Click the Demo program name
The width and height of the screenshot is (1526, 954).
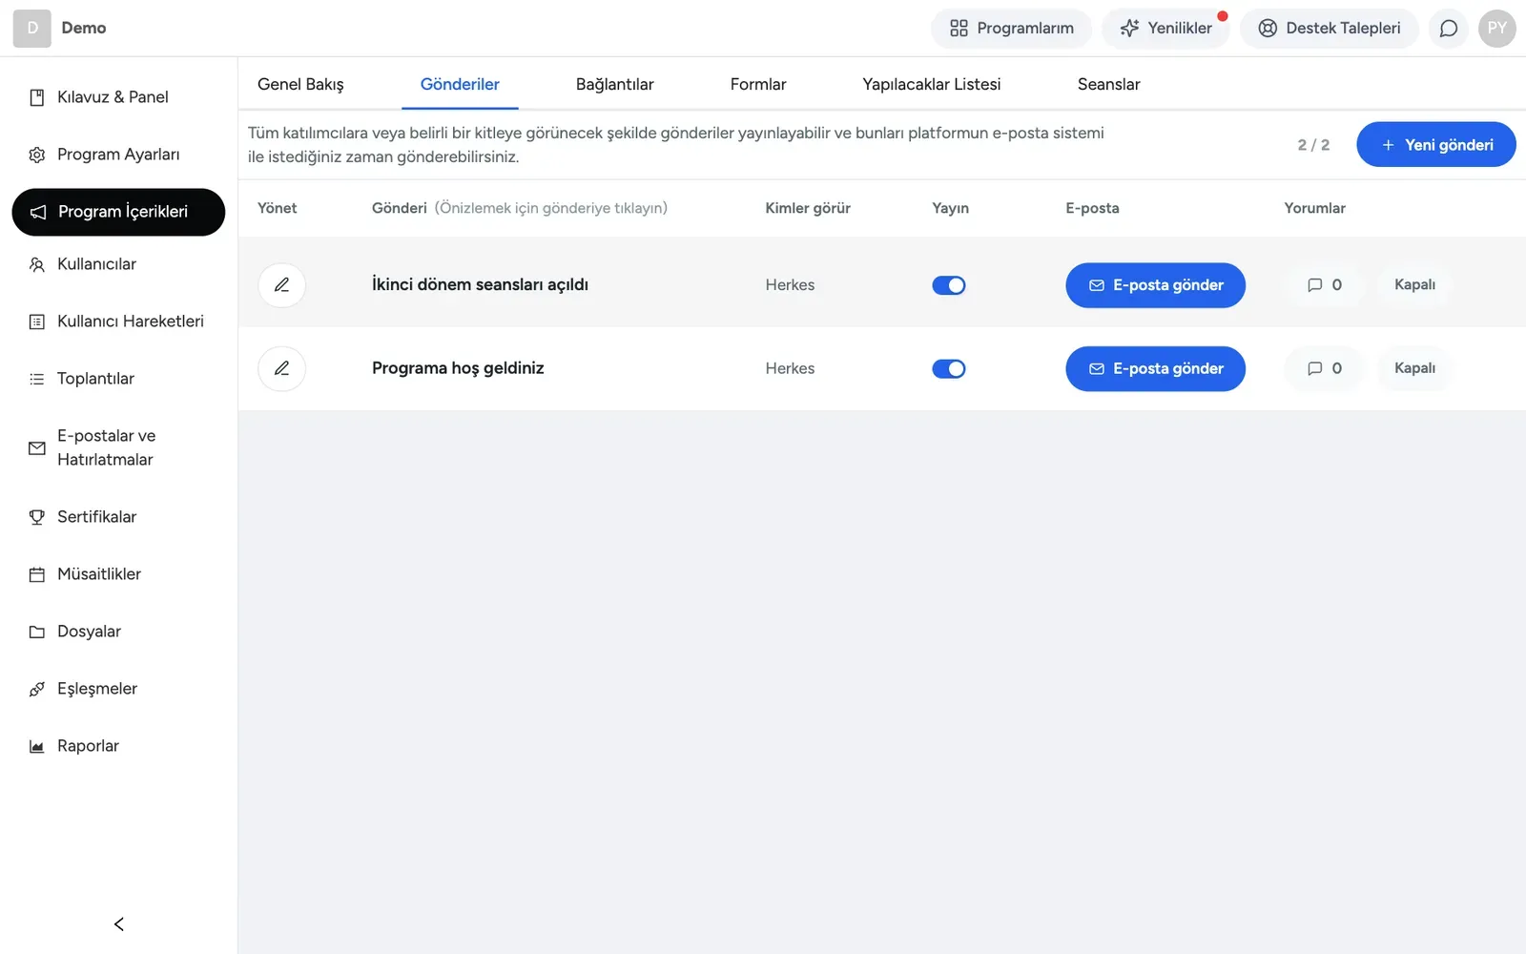[84, 29]
